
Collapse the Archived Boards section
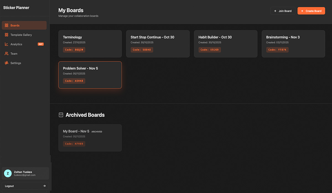point(61,115)
